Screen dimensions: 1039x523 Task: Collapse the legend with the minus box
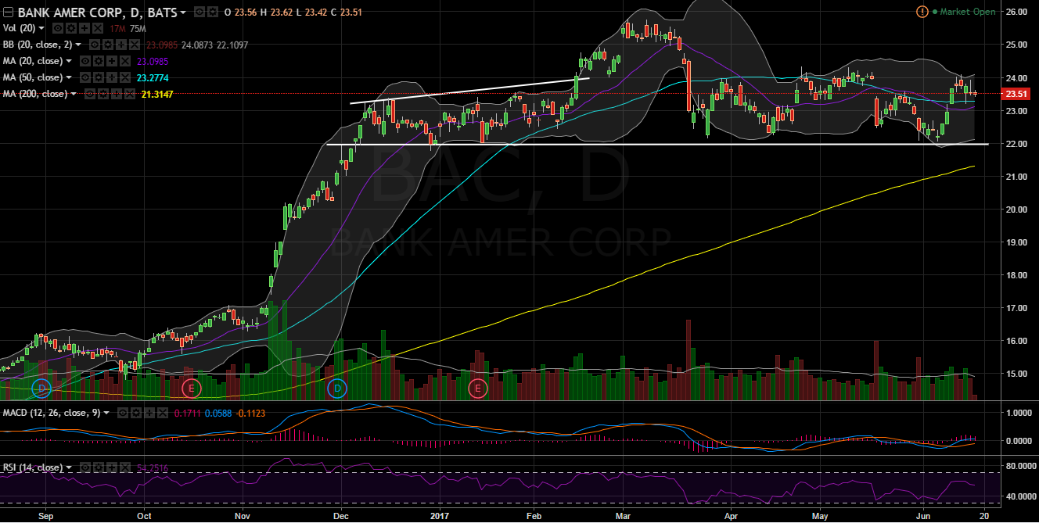coord(8,13)
